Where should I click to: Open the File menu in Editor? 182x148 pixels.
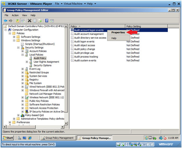click(x=6, y=15)
